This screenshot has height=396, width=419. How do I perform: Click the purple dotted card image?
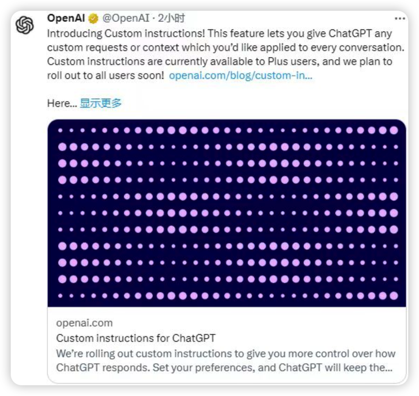pyautogui.click(x=227, y=213)
